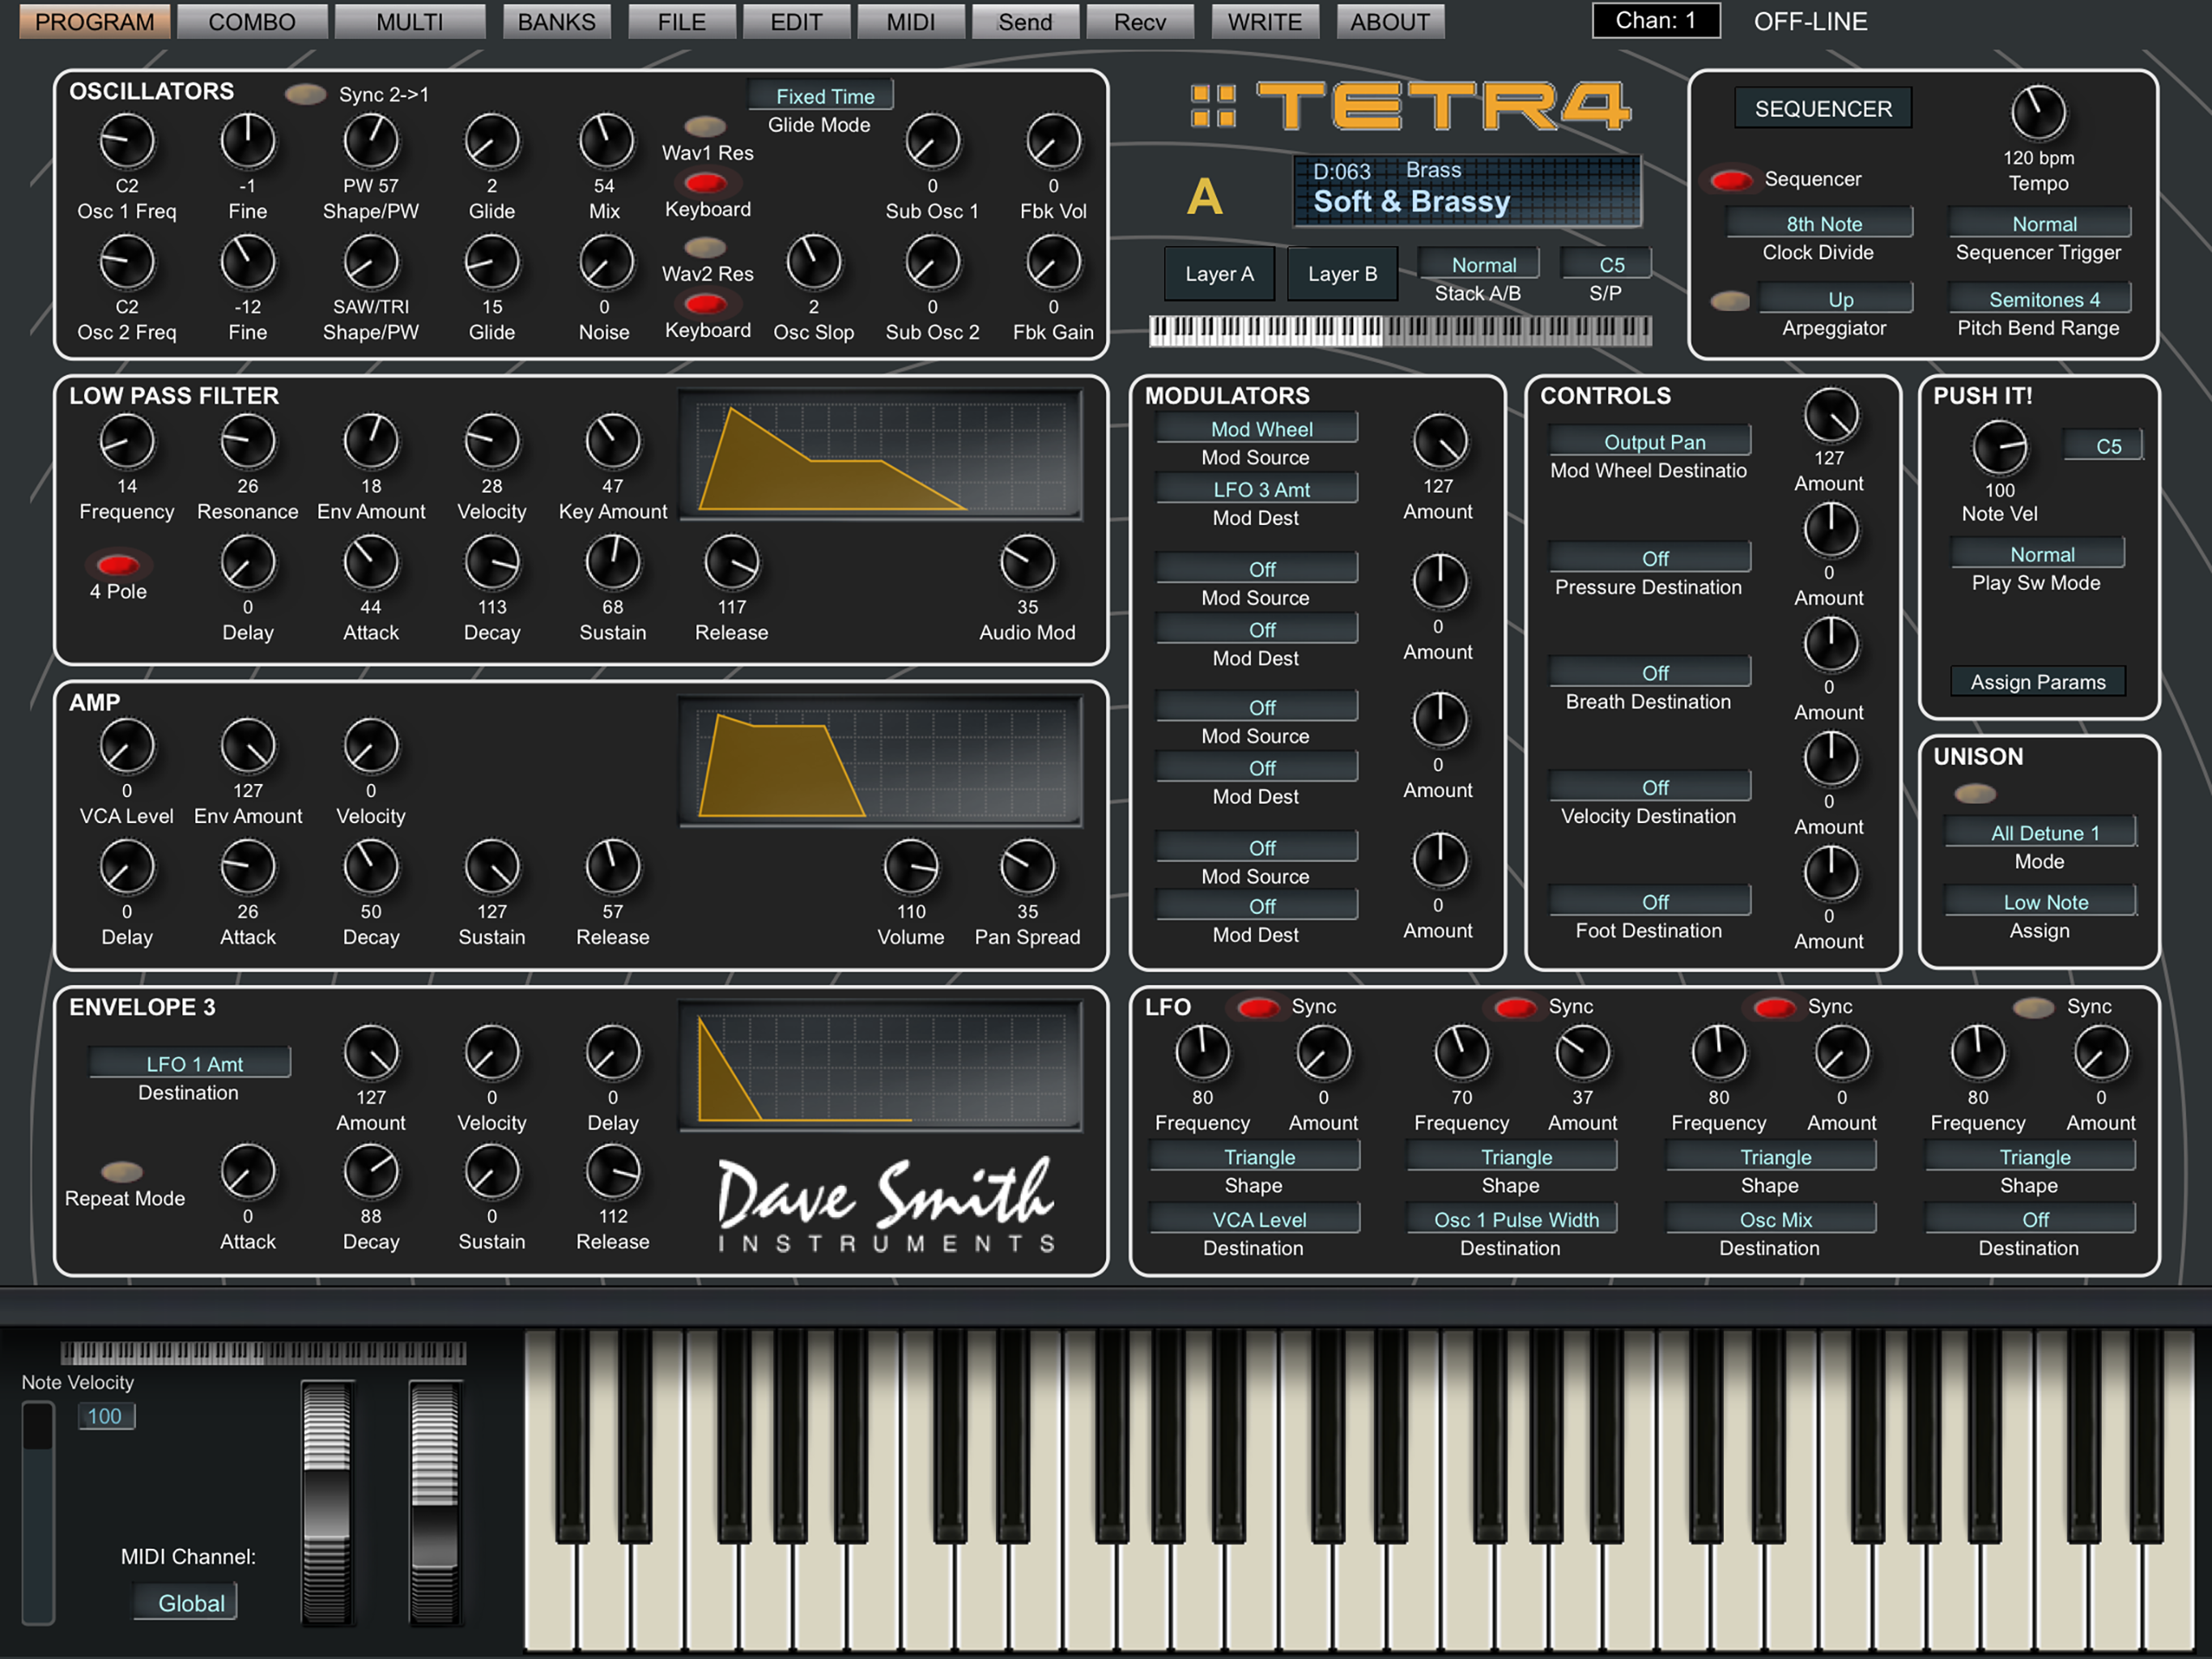Image resolution: width=2212 pixels, height=1659 pixels.
Task: Click the pitch wheel slider
Action: 327,1501
